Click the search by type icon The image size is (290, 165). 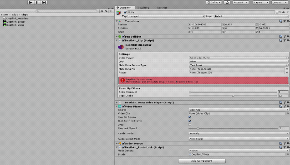[102, 11]
